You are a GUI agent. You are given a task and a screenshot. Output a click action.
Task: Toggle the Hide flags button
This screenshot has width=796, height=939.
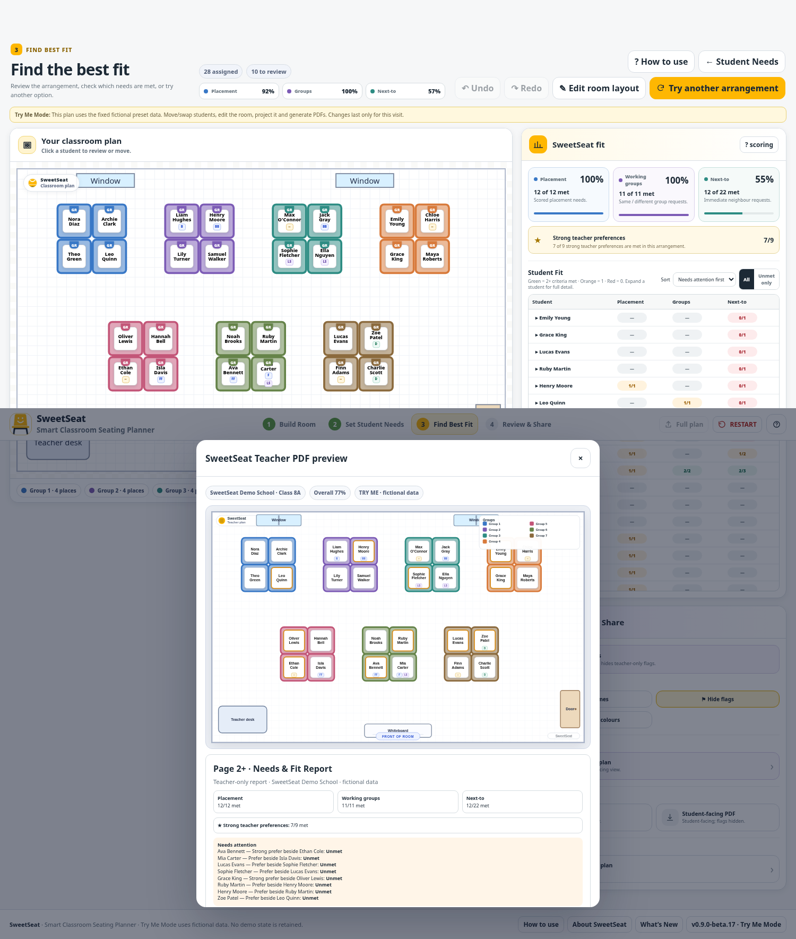(717, 699)
